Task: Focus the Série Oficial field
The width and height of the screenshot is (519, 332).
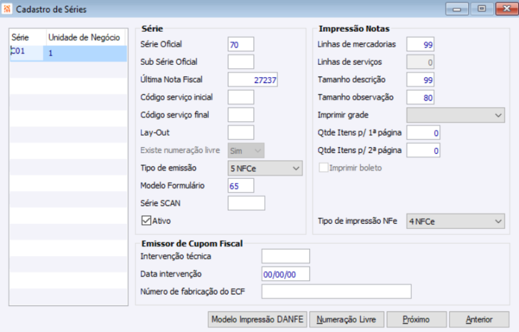Action: [241, 44]
